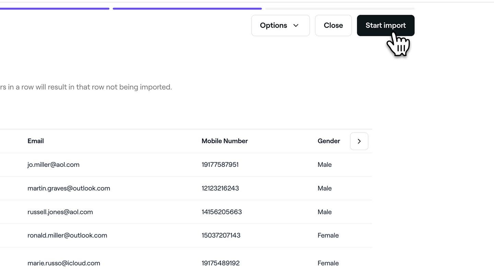
Task: Click the row not being imported notice
Action: pyautogui.click(x=86, y=87)
